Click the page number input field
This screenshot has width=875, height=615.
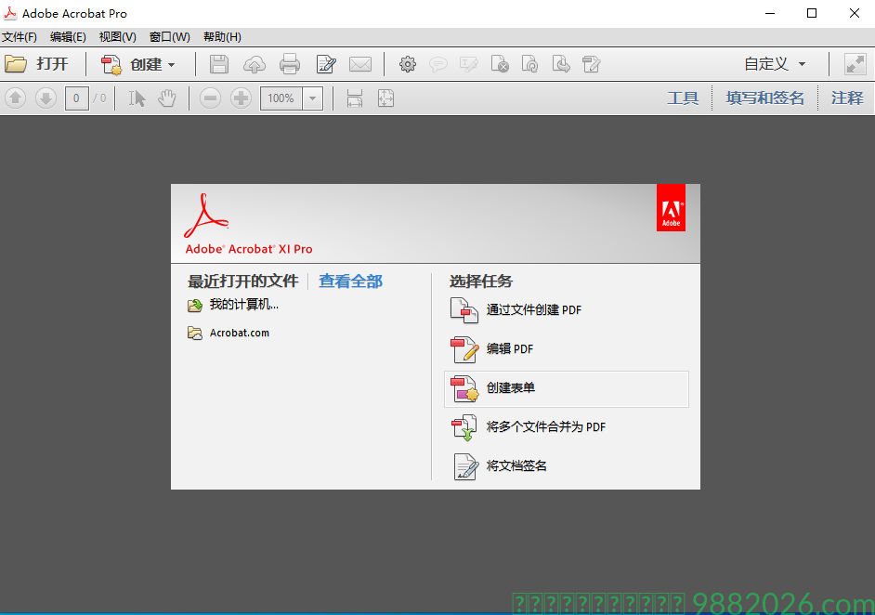tap(76, 98)
